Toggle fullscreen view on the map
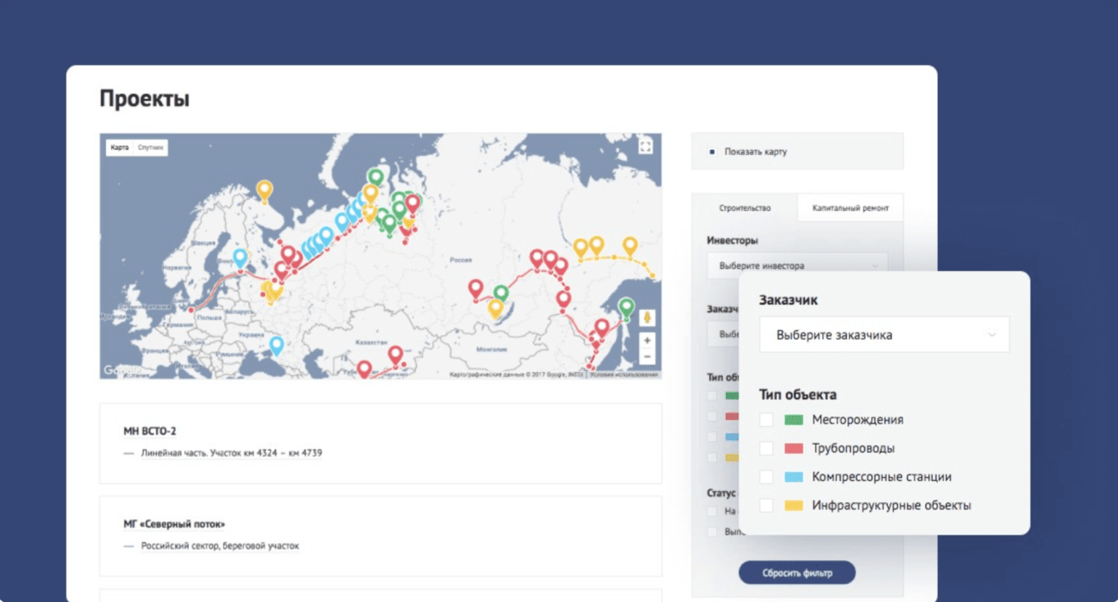Screen dimensions: 1118x602 645,147
